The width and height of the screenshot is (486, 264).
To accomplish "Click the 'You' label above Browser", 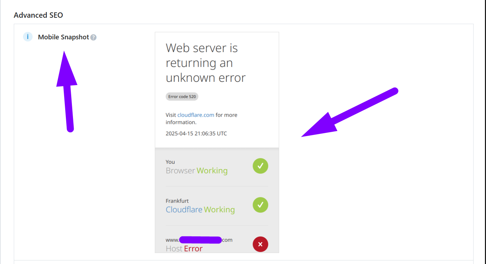I will [170, 162].
